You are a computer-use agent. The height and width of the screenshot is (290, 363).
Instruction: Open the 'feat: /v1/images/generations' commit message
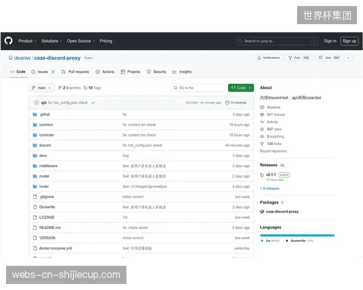pyautogui.click(x=145, y=187)
